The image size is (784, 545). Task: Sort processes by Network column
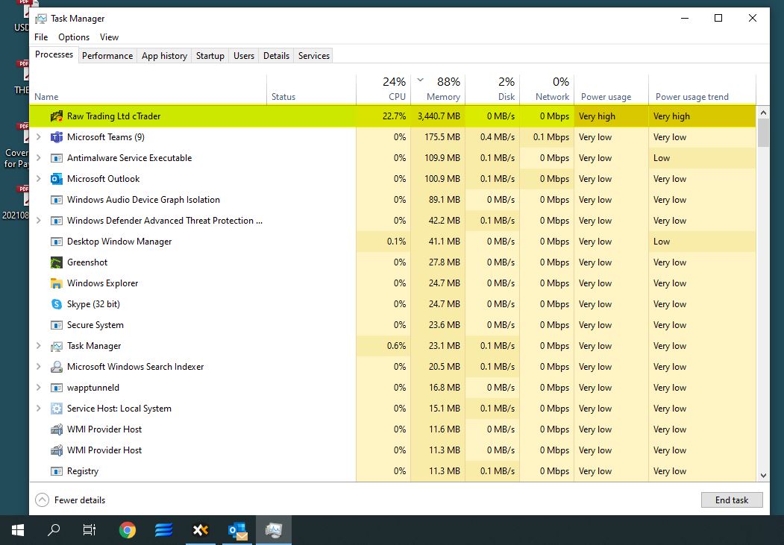(547, 90)
